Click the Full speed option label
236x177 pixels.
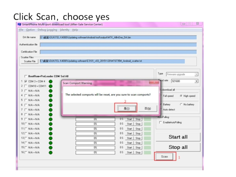pyautogui.click(x=168, y=96)
